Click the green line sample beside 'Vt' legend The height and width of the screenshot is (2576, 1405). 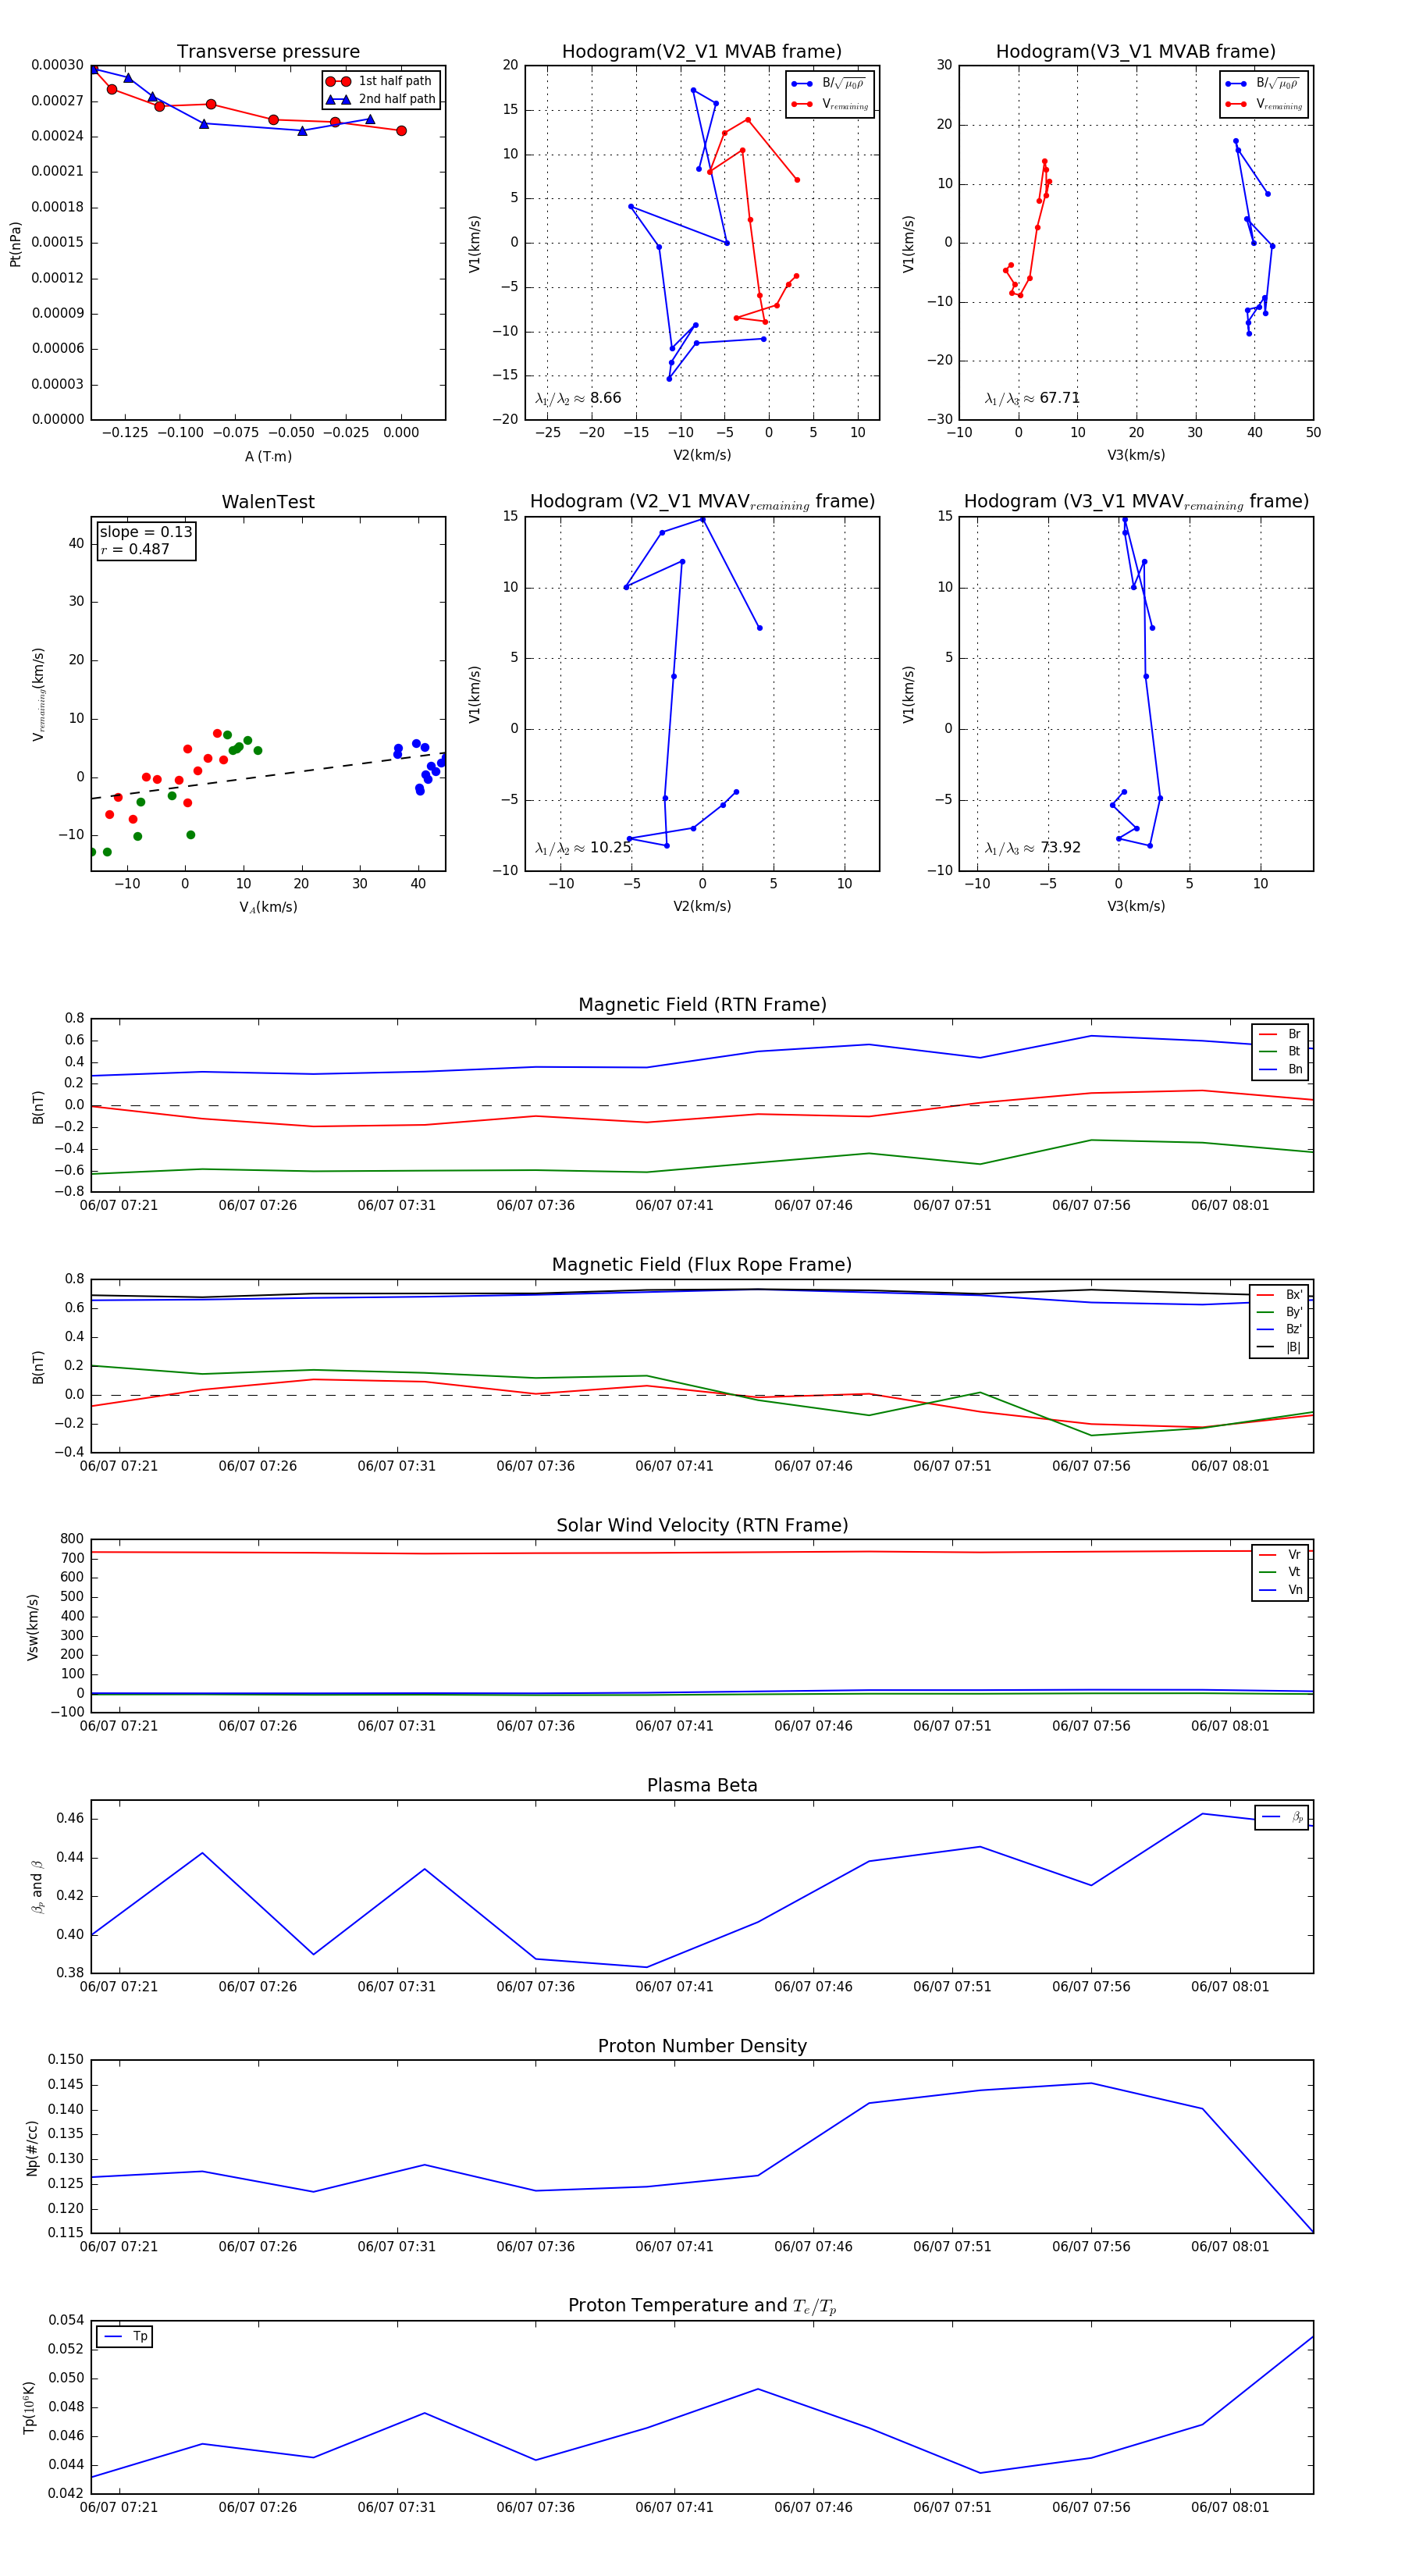tap(1268, 1572)
